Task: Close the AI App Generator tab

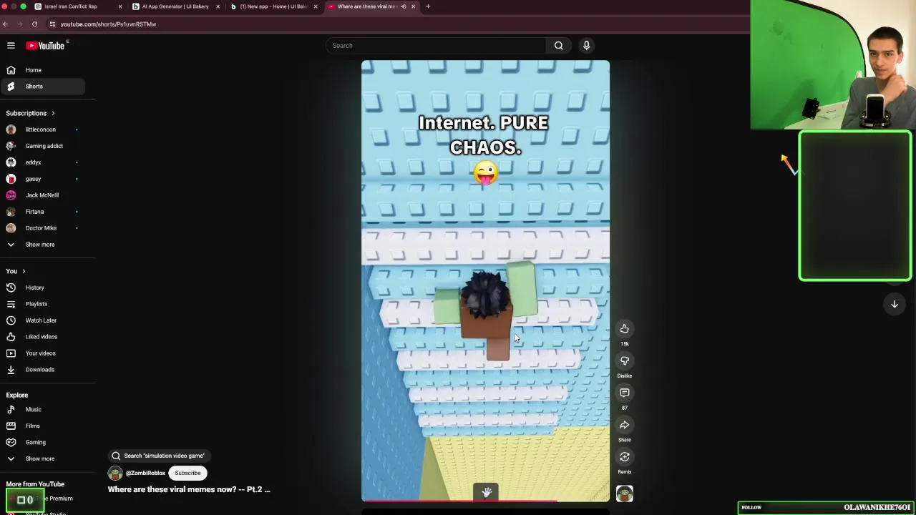Action: coord(218,6)
